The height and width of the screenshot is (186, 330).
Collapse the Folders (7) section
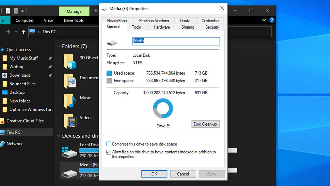[x=59, y=46]
